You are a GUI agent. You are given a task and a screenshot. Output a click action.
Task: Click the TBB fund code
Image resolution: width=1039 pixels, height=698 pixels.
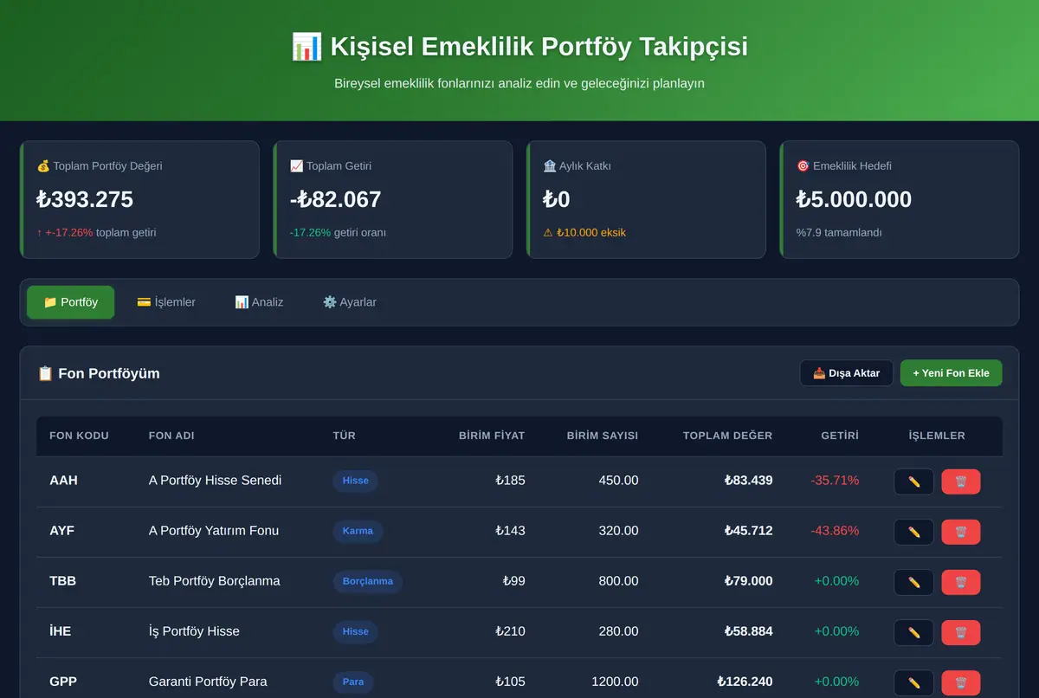click(x=62, y=581)
